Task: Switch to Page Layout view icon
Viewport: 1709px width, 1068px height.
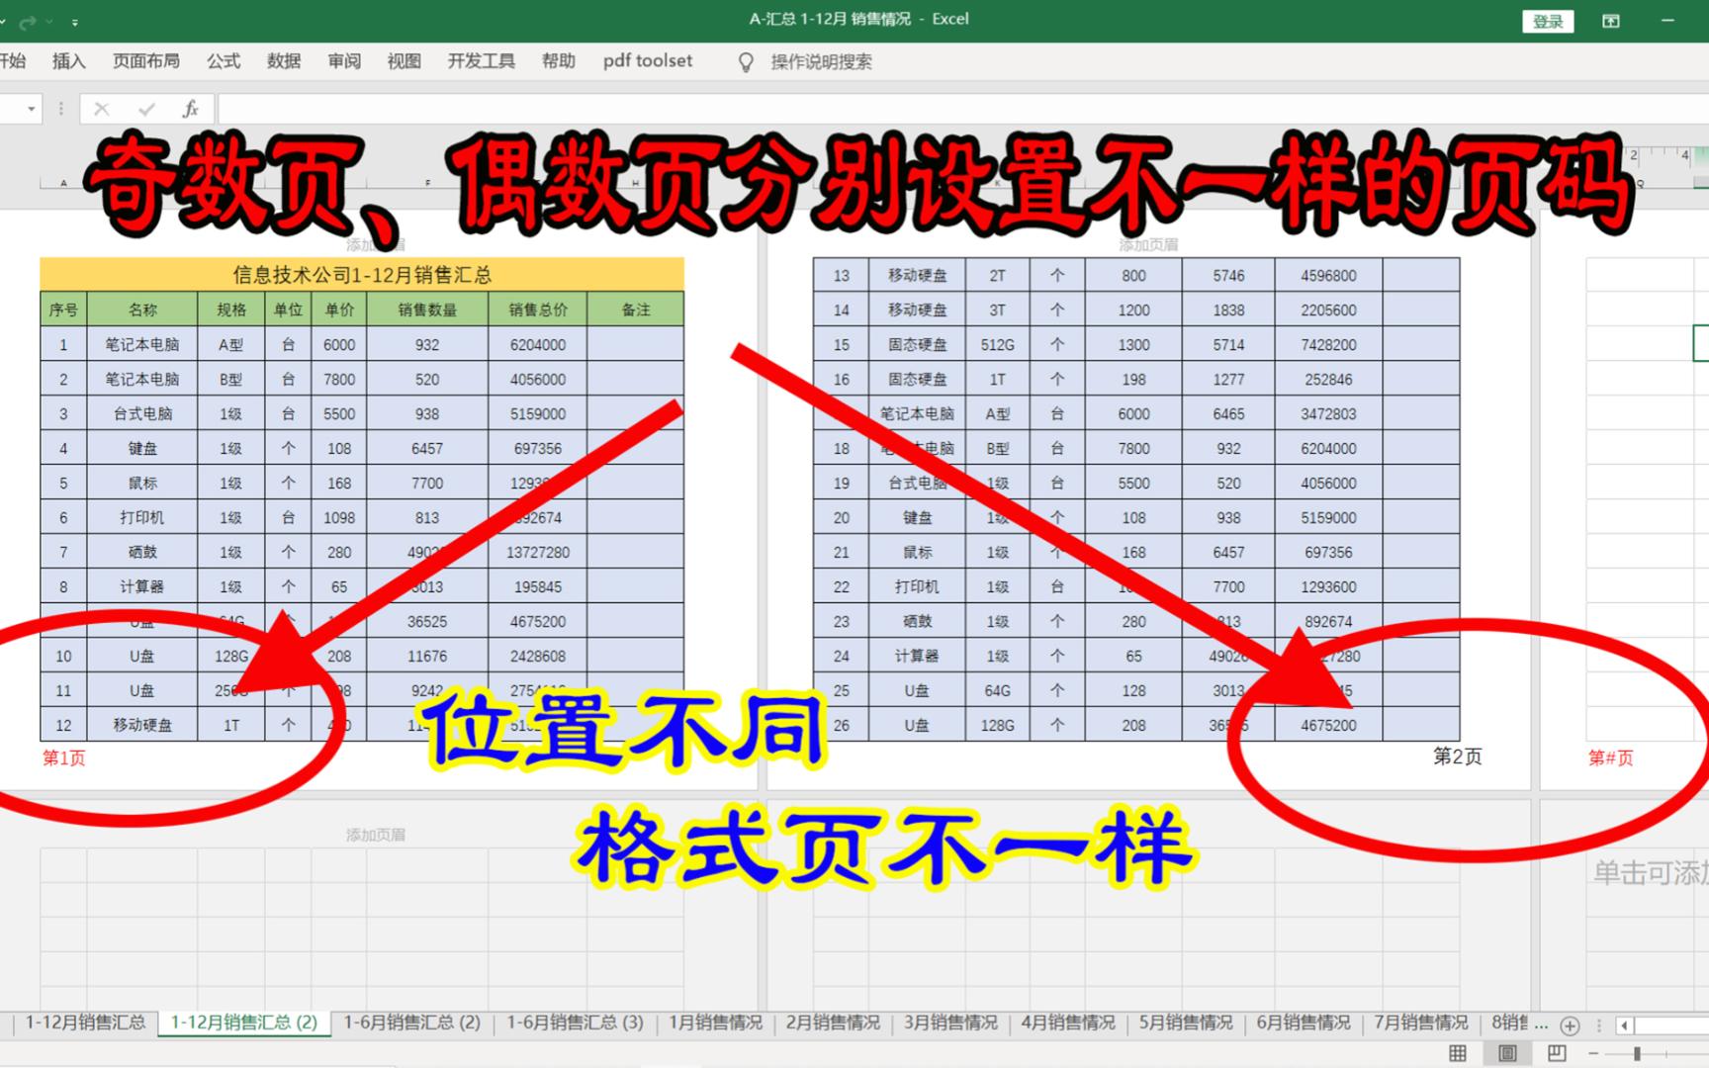Action: click(1507, 1053)
